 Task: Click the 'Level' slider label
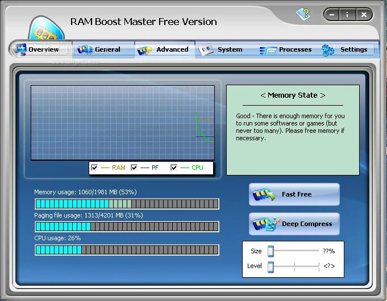254,266
